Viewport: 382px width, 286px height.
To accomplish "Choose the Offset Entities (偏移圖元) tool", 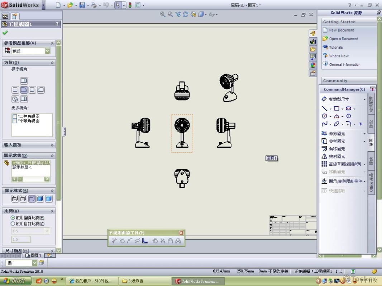I will click(x=324, y=149).
